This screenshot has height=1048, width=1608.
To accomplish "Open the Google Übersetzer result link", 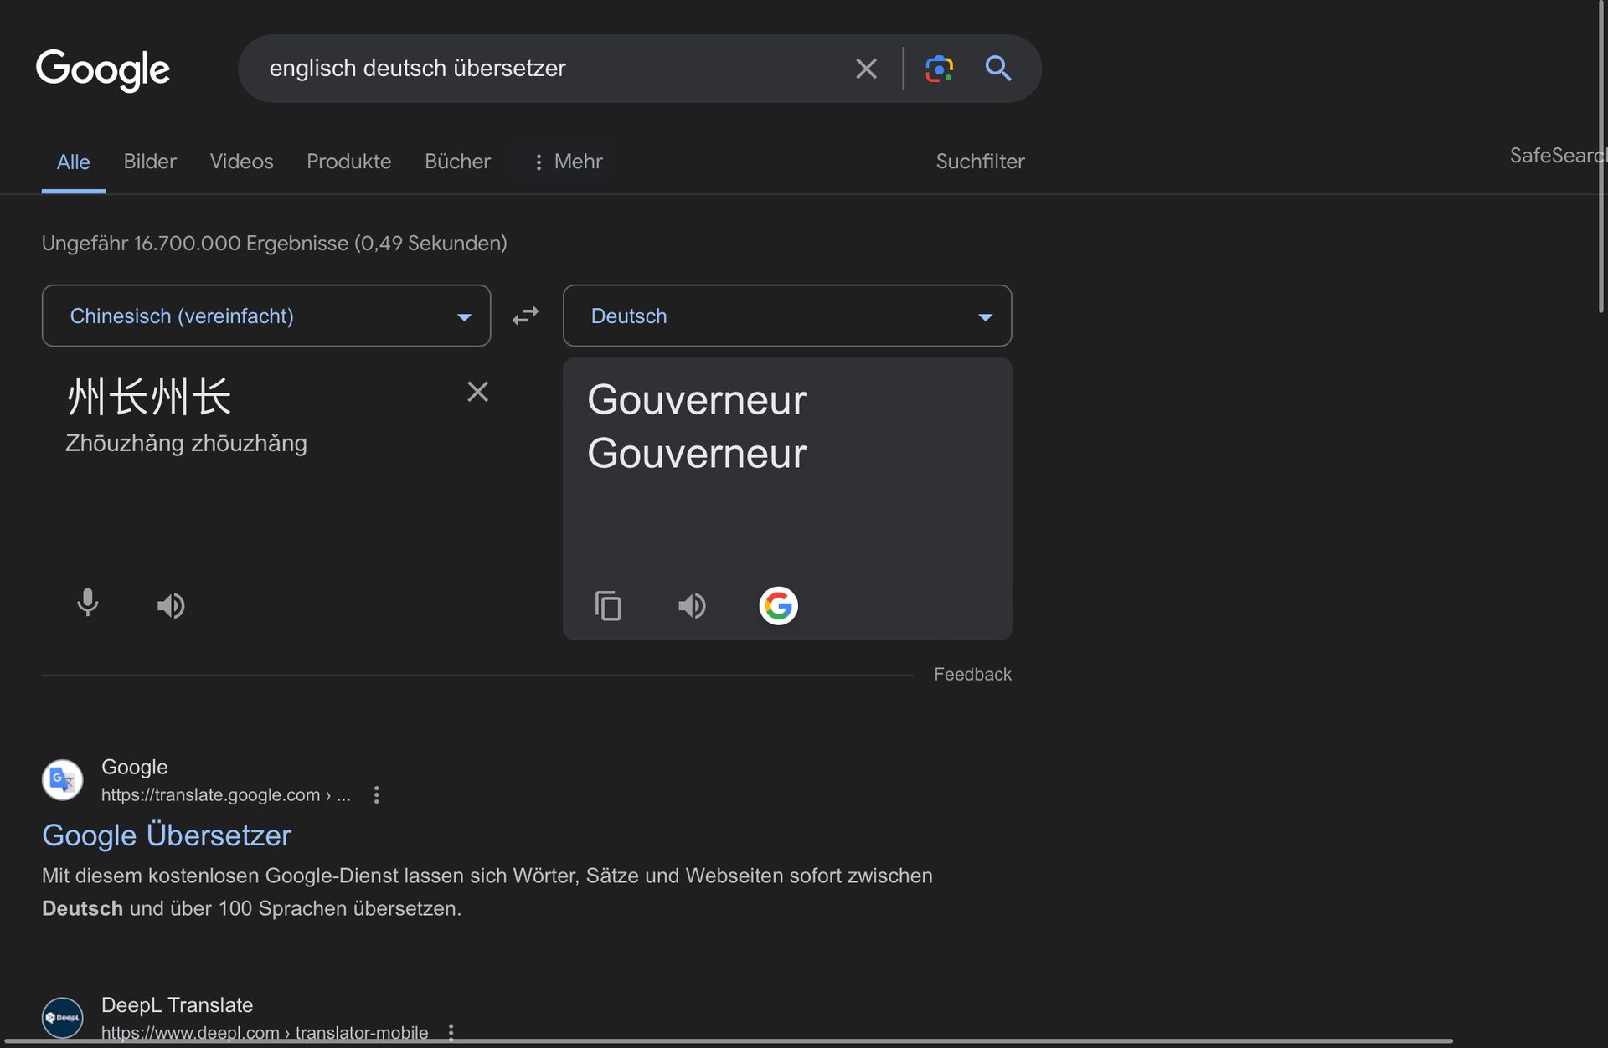I will 167,835.
